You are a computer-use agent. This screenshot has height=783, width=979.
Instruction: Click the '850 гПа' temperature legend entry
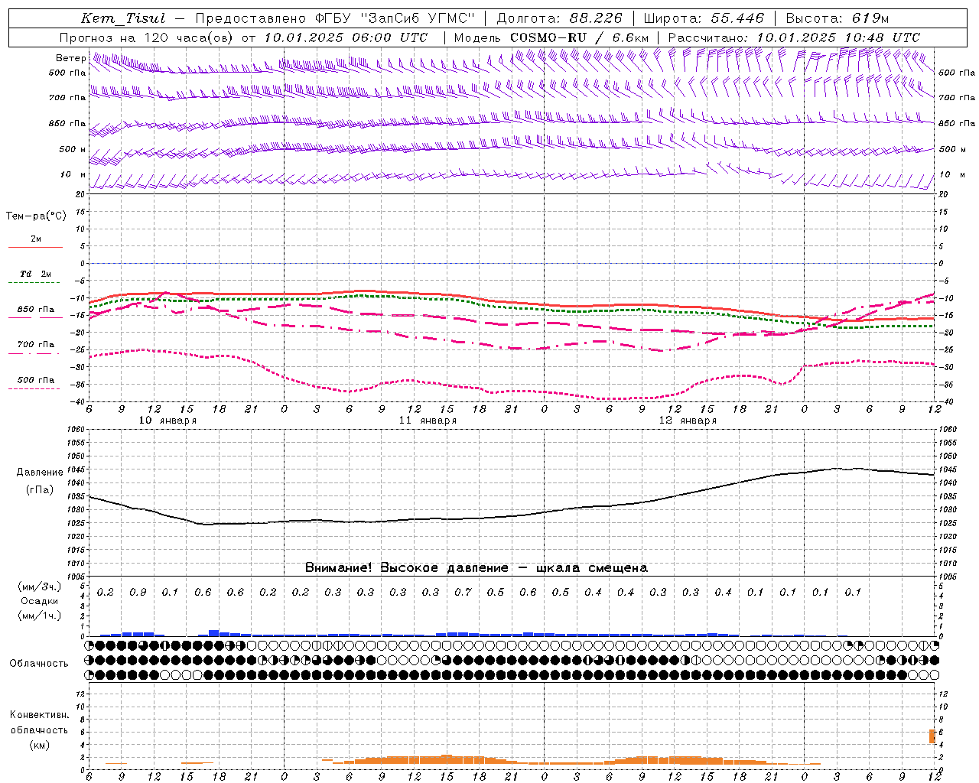pyautogui.click(x=35, y=310)
